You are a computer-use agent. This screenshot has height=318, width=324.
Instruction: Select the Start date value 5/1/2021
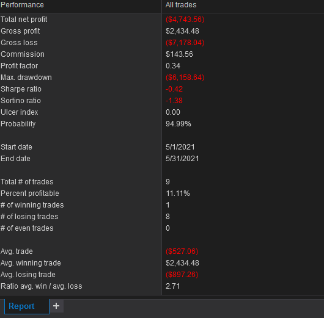coord(180,147)
